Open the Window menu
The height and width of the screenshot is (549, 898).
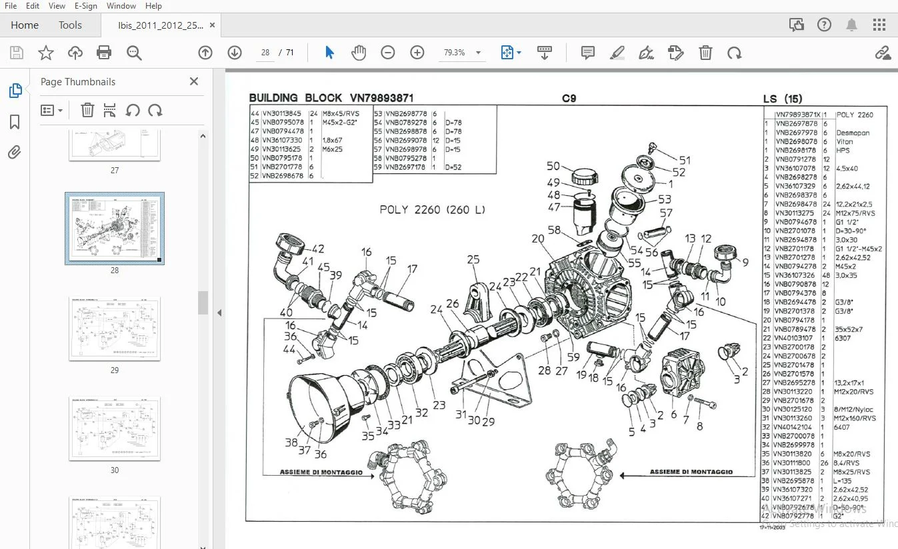[x=121, y=6]
